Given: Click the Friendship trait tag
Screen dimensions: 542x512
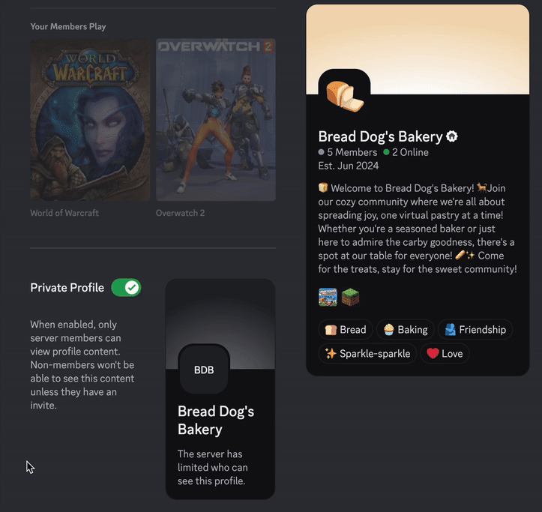Looking at the screenshot, I should [x=475, y=329].
